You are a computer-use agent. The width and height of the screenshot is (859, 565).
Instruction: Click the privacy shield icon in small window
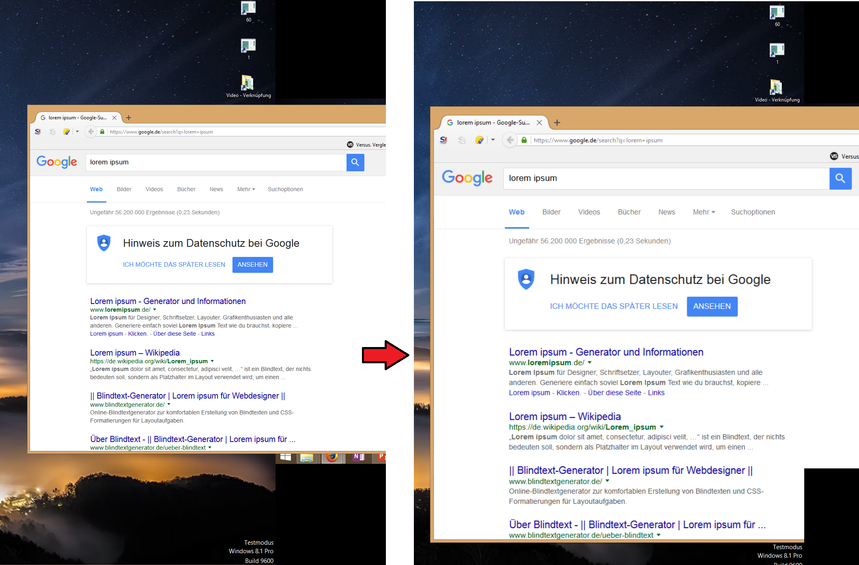pyautogui.click(x=104, y=243)
